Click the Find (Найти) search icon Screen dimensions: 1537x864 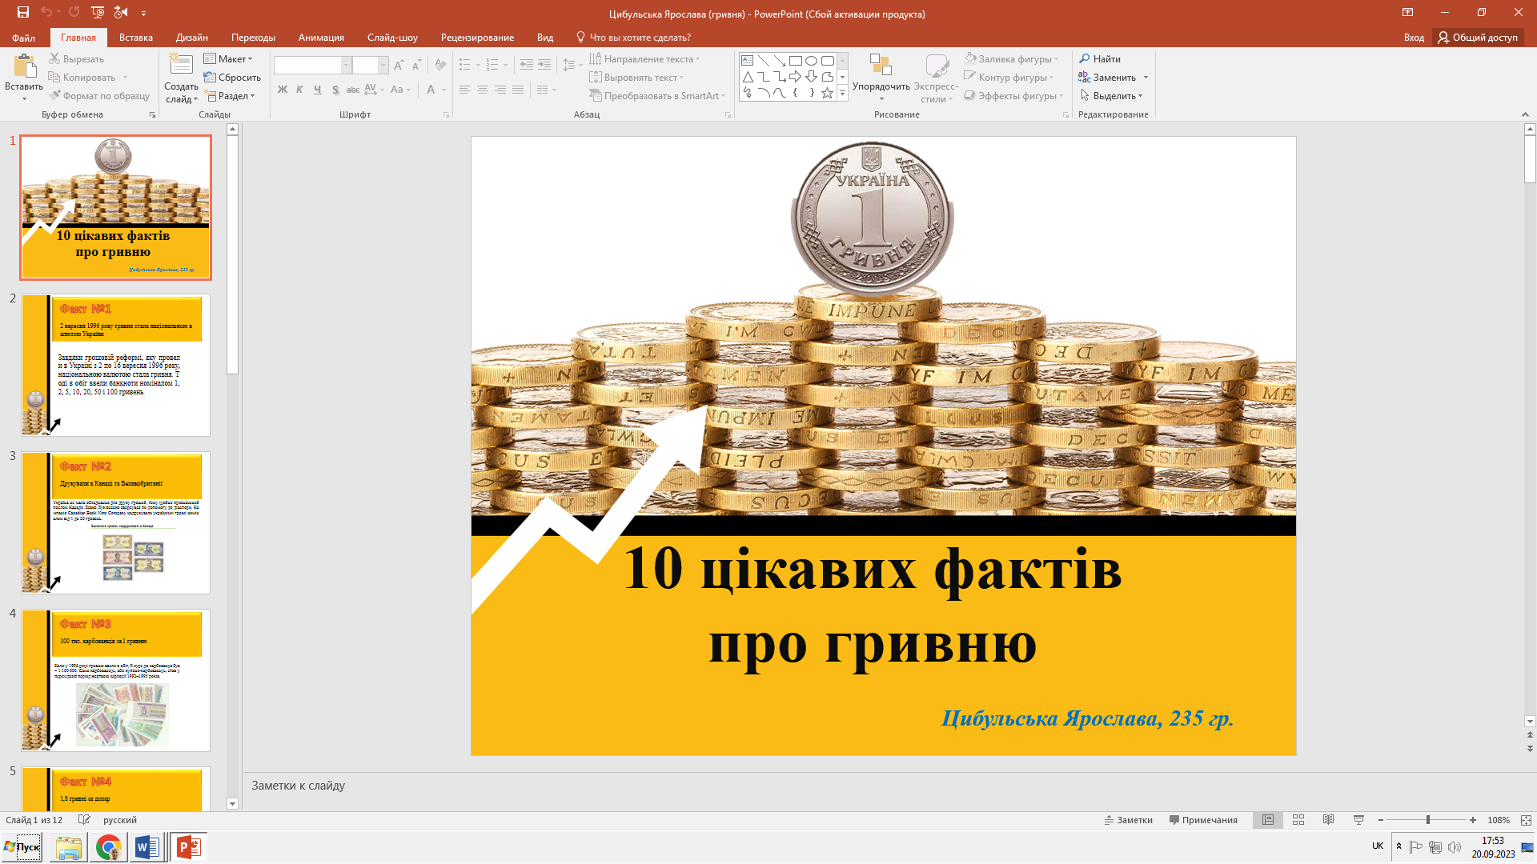click(1085, 58)
